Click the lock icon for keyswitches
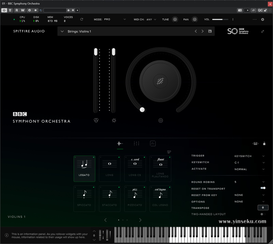273x244 pixels. point(264,143)
